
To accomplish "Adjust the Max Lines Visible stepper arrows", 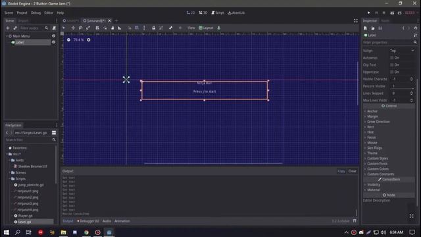I will click(x=412, y=100).
